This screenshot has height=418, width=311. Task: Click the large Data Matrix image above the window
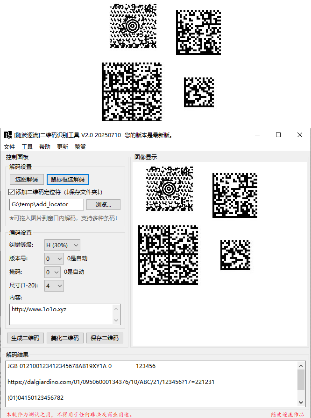(132, 92)
